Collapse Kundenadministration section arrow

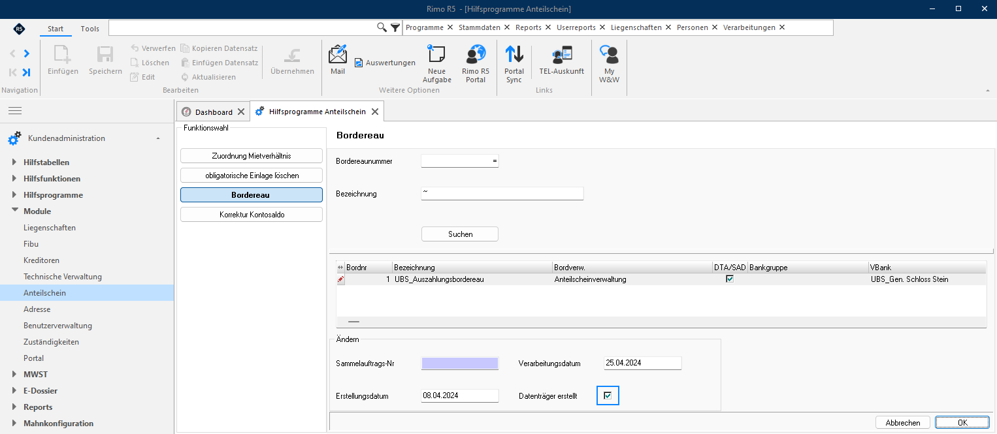click(x=157, y=138)
